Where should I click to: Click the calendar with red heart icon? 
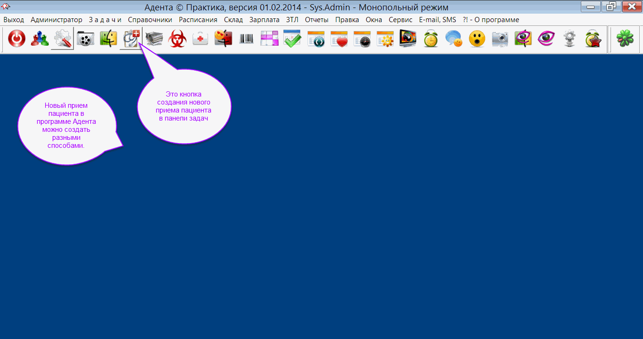pos(338,39)
